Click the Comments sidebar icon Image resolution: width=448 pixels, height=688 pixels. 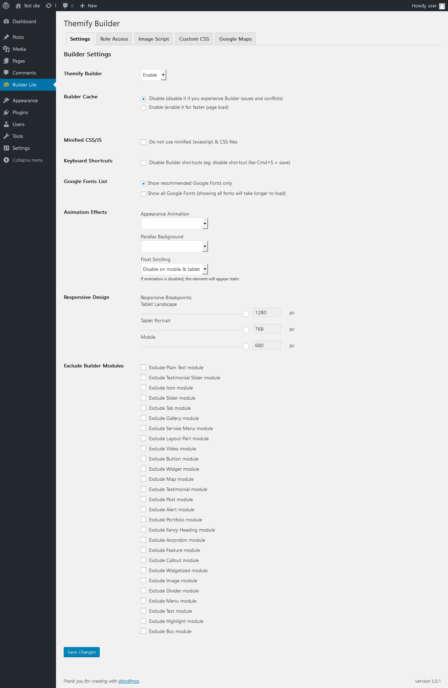6,73
